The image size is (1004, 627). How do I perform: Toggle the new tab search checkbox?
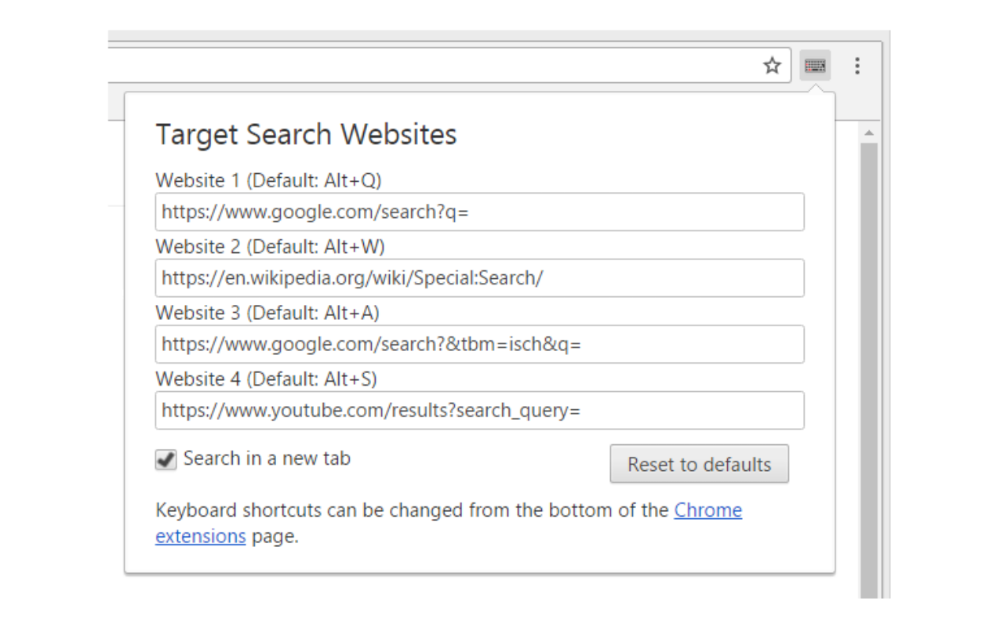(165, 460)
